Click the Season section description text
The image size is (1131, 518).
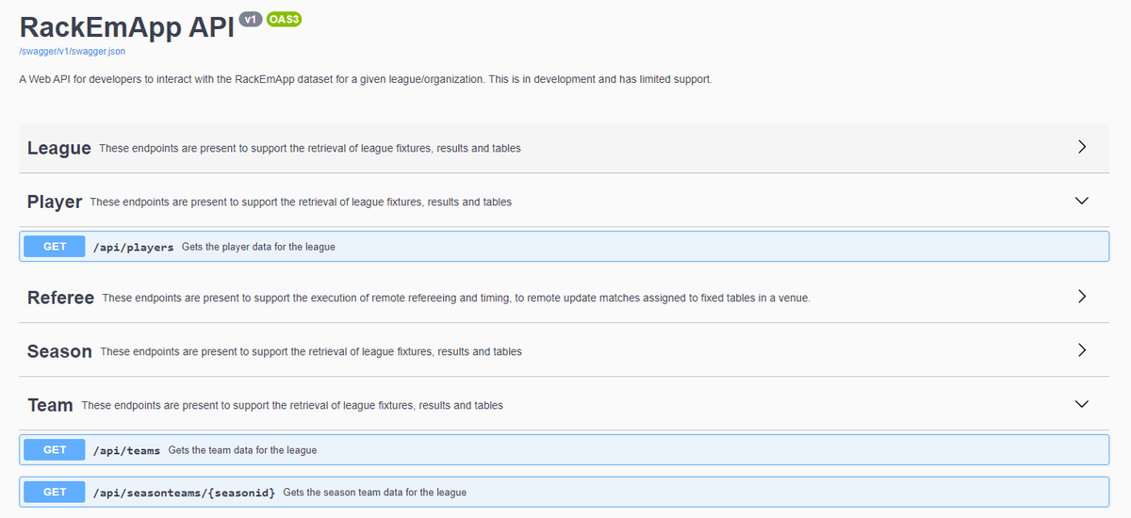coord(311,351)
